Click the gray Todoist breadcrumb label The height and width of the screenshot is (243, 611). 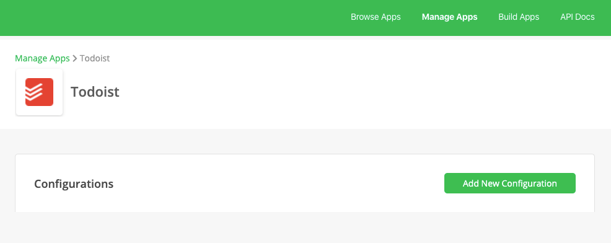(95, 58)
